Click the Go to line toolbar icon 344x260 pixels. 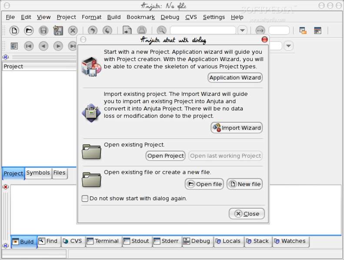pyautogui.click(x=260, y=30)
